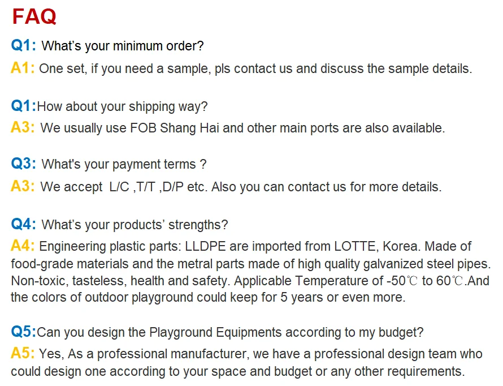Image resolution: width=503 pixels, height=386 pixels.
Task: Click the Q1 label beside shipping way question
Action: [23, 106]
